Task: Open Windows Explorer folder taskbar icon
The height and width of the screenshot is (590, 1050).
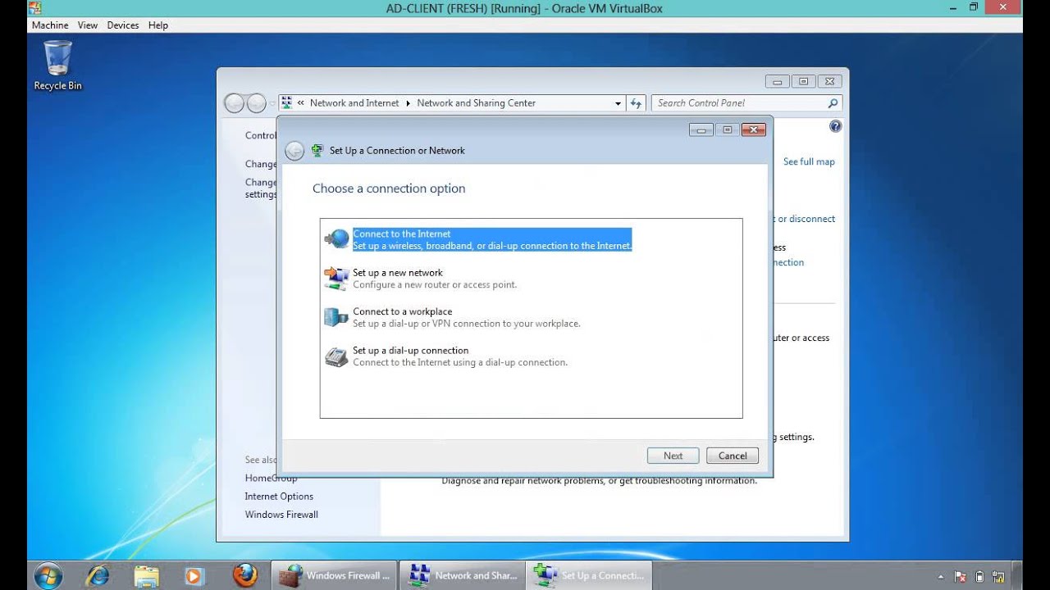Action: point(146,575)
